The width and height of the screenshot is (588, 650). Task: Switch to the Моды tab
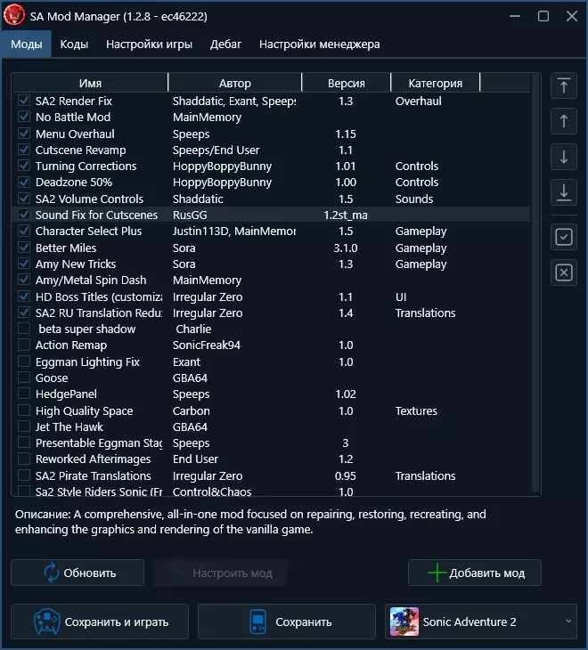[26, 44]
